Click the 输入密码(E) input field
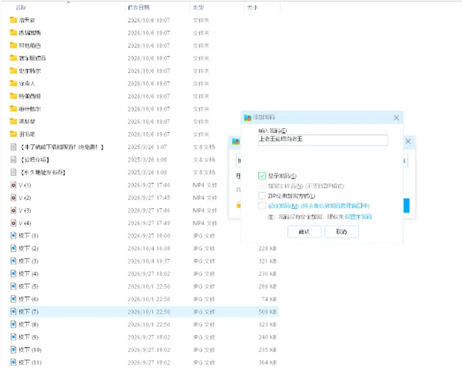The height and width of the screenshot is (368, 462). (323, 140)
